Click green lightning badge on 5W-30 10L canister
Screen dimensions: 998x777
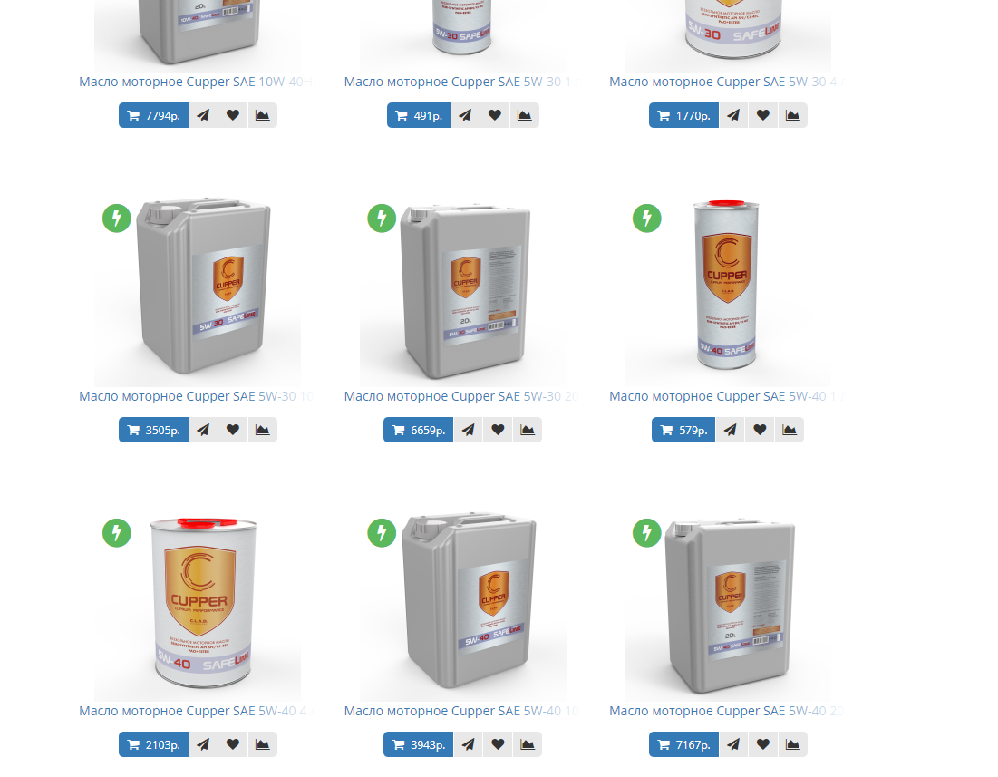(116, 219)
